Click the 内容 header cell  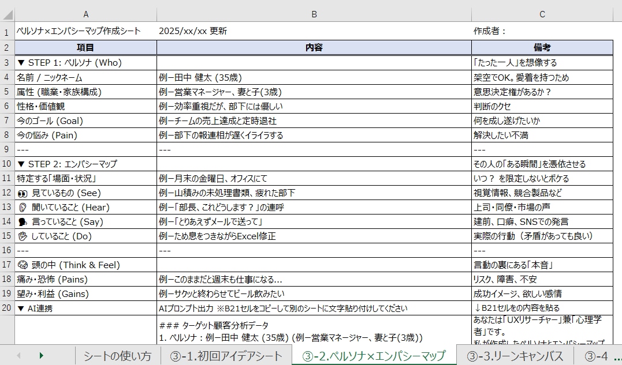click(x=314, y=47)
